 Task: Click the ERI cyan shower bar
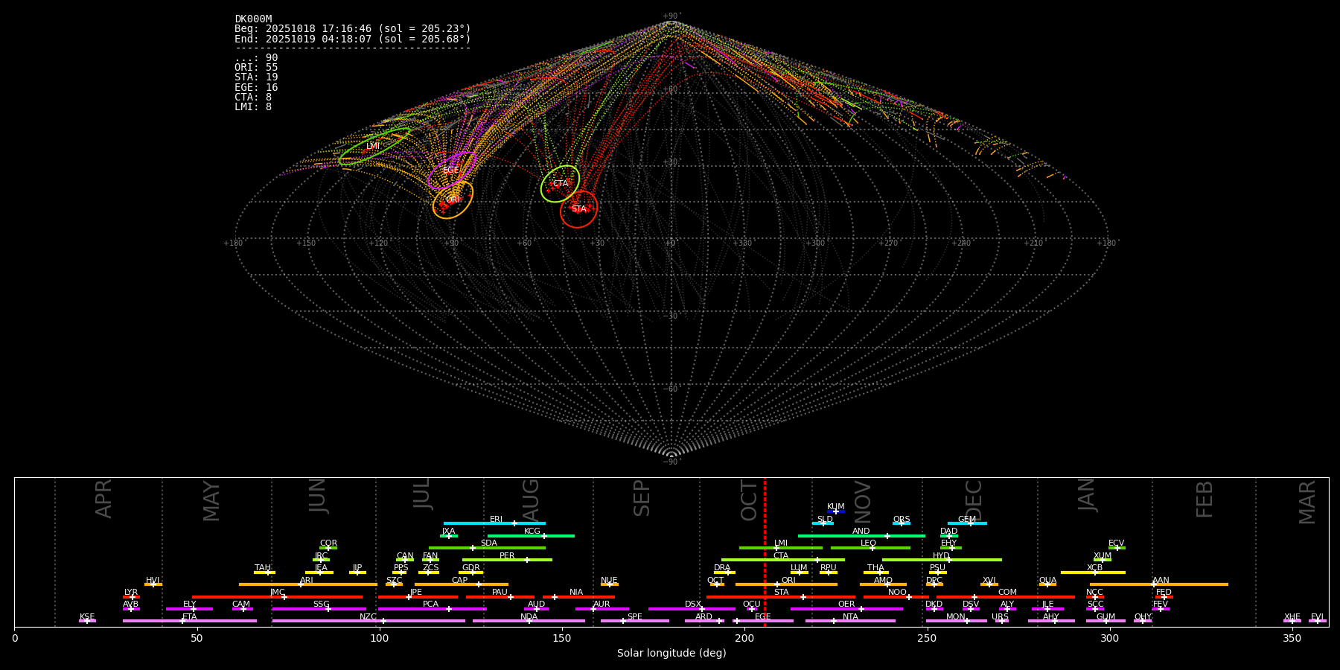[494, 523]
